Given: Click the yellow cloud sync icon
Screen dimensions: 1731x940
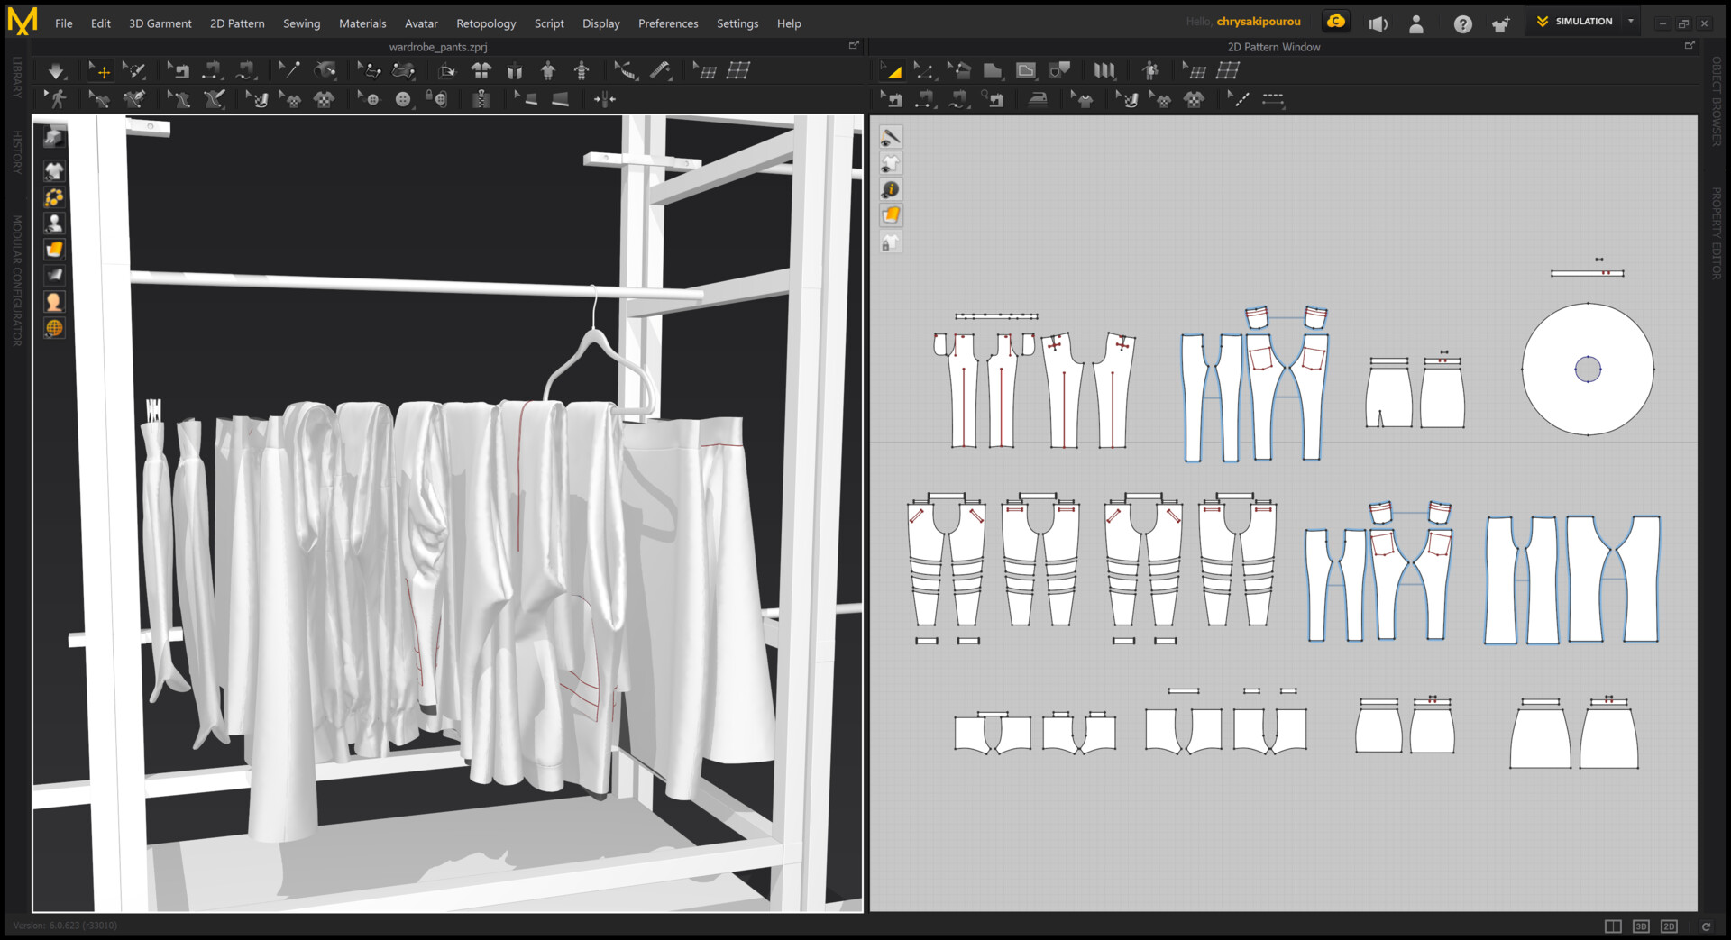Looking at the screenshot, I should (1336, 22).
